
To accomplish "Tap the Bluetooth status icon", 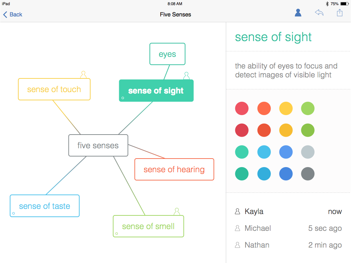I will (x=327, y=4).
